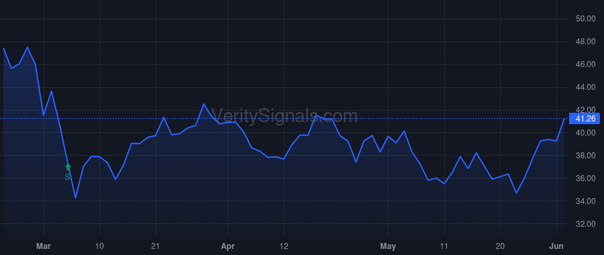Click the Jun date label on time axis
The width and height of the screenshot is (604, 255).
[x=556, y=246]
